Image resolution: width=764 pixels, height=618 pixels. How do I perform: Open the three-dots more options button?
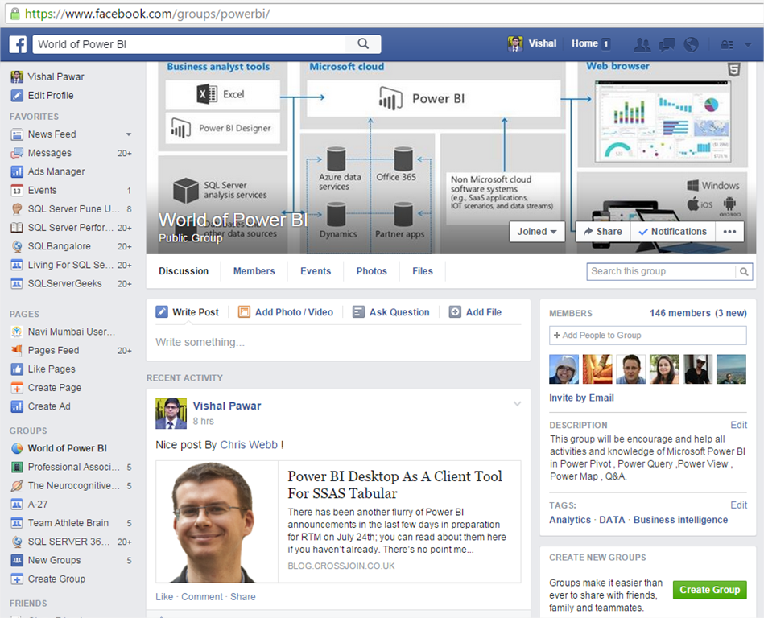coord(729,232)
